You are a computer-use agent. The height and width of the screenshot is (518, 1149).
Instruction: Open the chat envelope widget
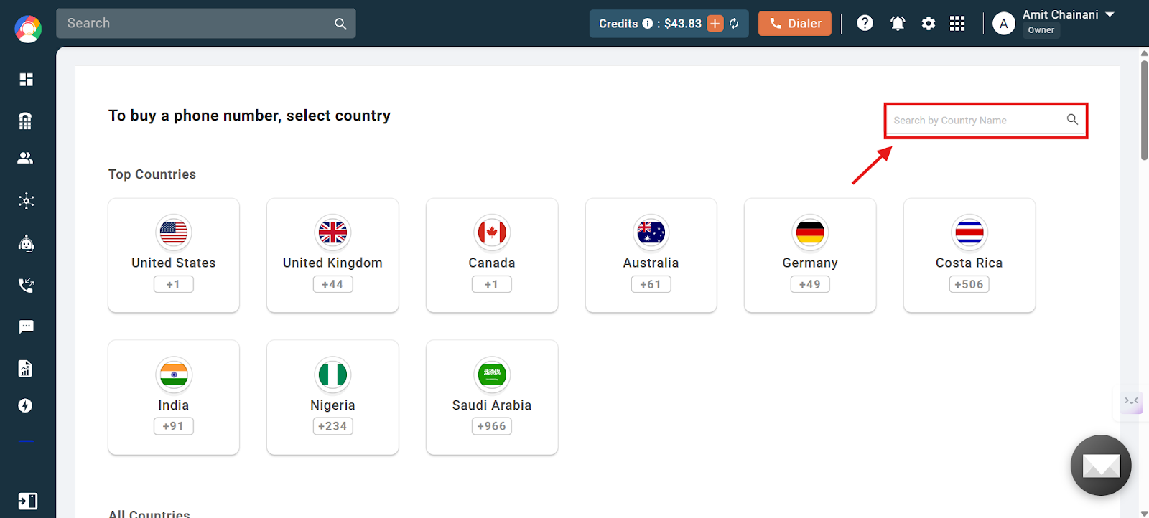[x=1101, y=466]
